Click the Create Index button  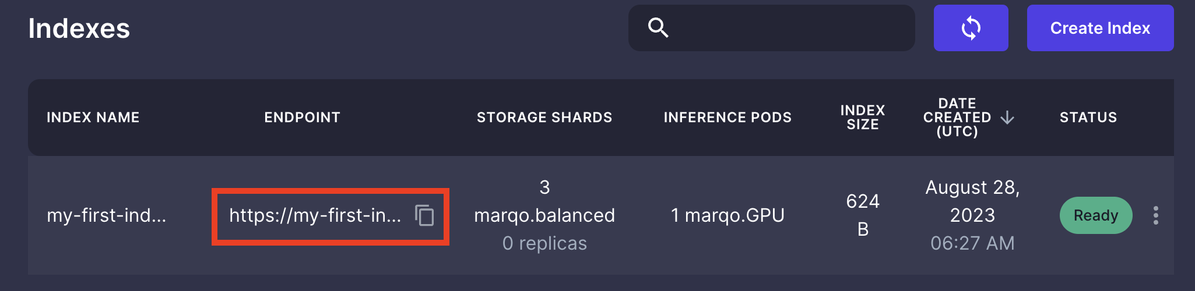pyautogui.click(x=1100, y=28)
